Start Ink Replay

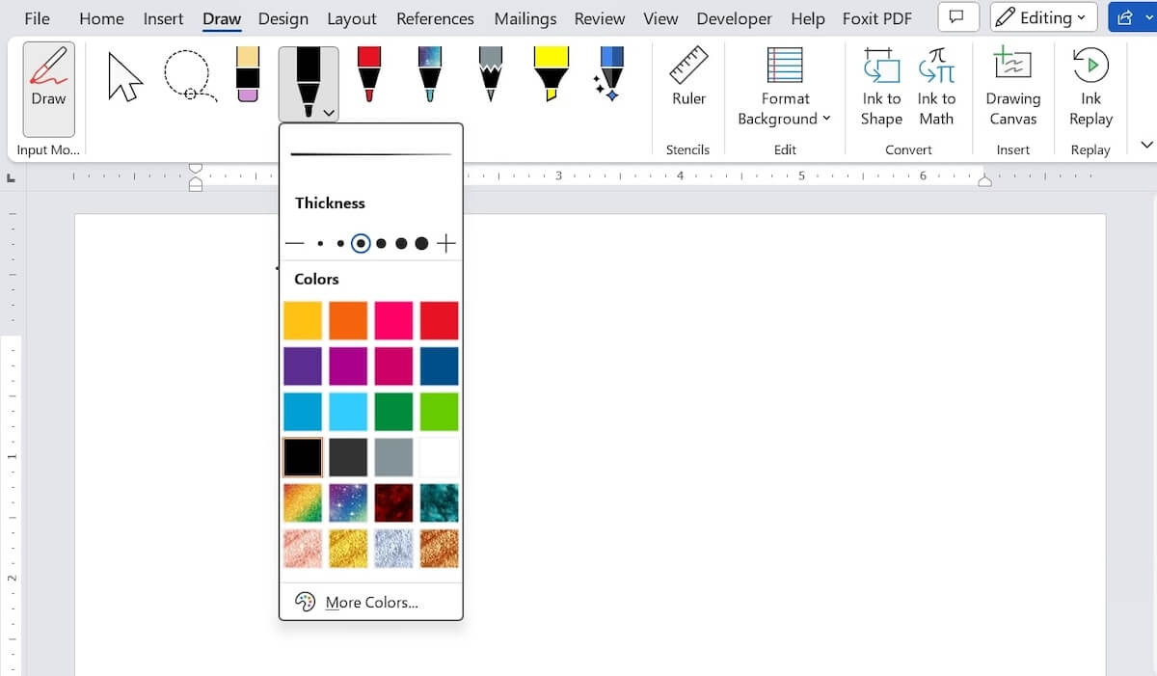pos(1090,87)
